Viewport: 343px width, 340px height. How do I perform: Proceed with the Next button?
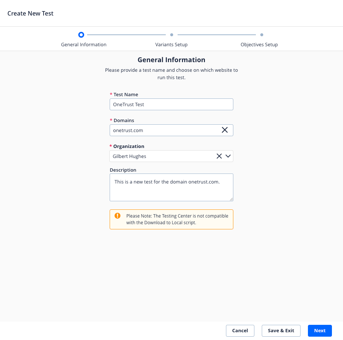320,331
